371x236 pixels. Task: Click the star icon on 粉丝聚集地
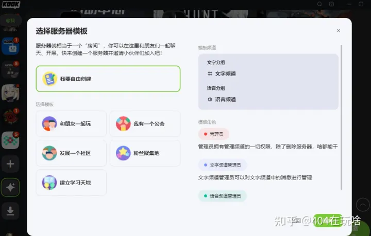123,153
